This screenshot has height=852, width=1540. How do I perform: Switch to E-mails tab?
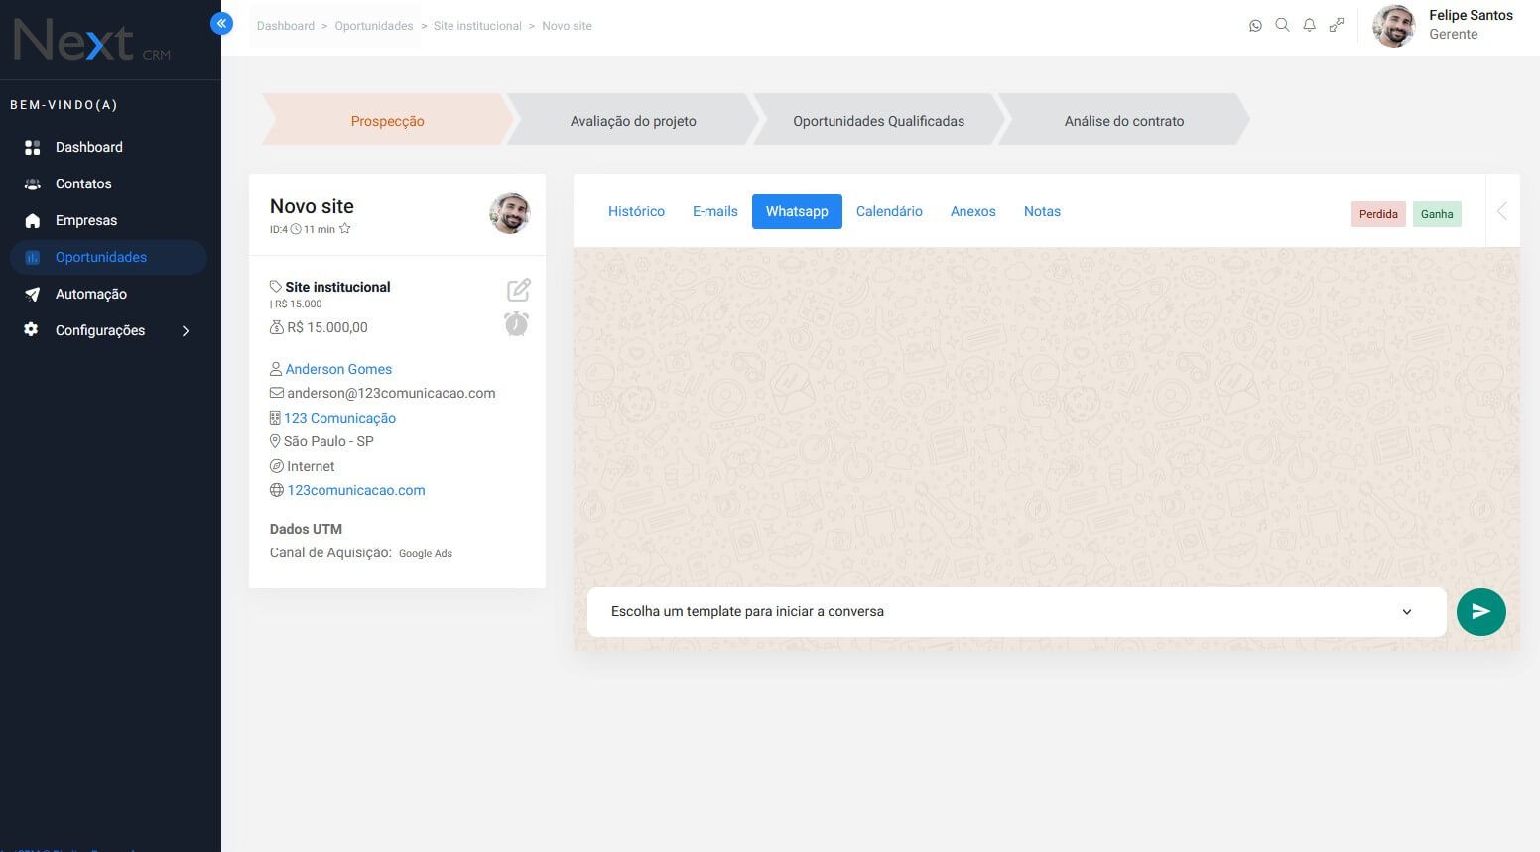tap(715, 211)
